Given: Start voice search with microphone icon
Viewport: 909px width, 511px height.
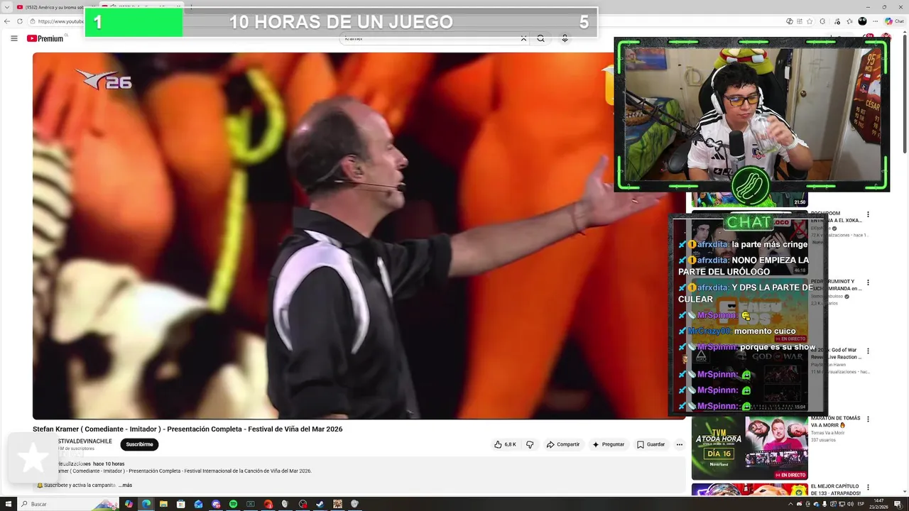Looking at the screenshot, I should [565, 38].
